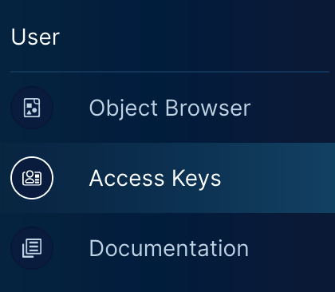335x292 pixels.
Task: Choose Access Keys under the User heading
Action: point(167,178)
